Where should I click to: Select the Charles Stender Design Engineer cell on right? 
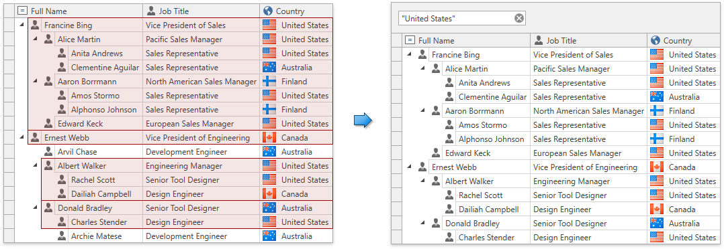click(589, 238)
